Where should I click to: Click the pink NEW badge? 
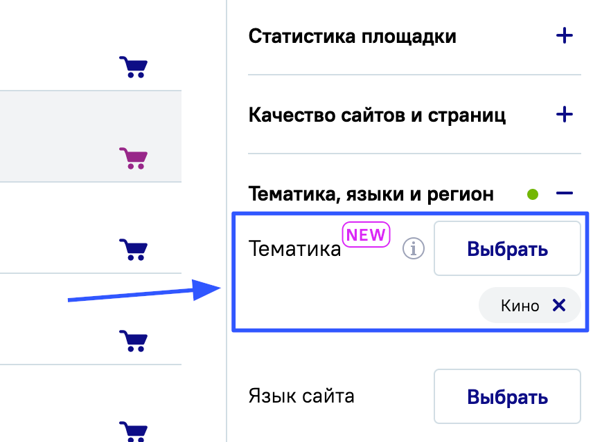point(366,234)
